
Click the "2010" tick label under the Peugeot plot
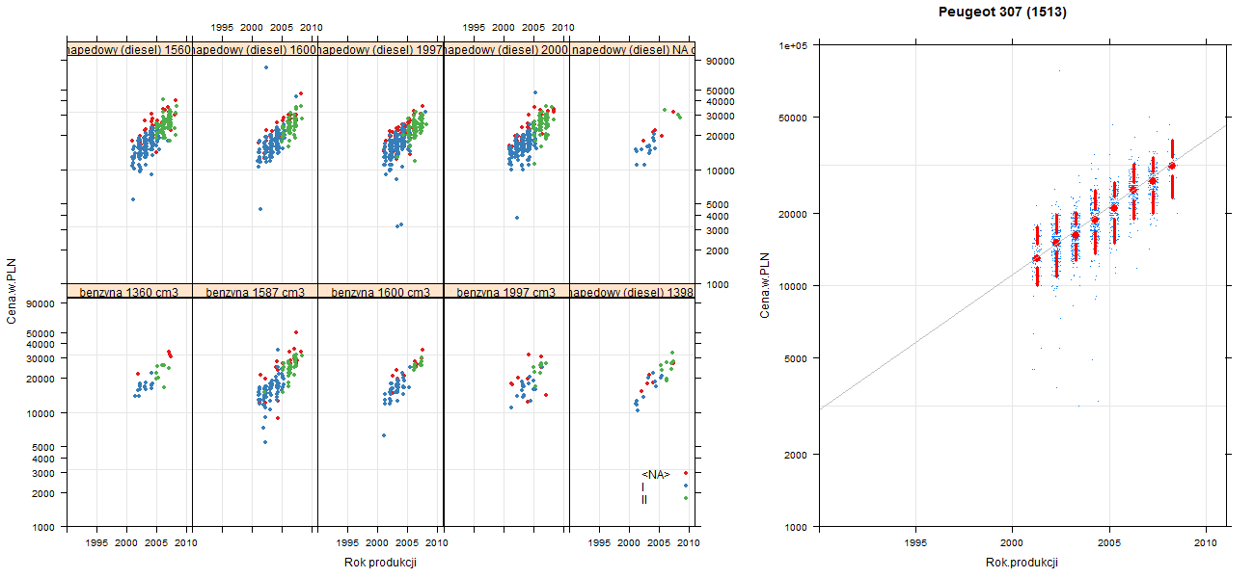tap(1207, 543)
